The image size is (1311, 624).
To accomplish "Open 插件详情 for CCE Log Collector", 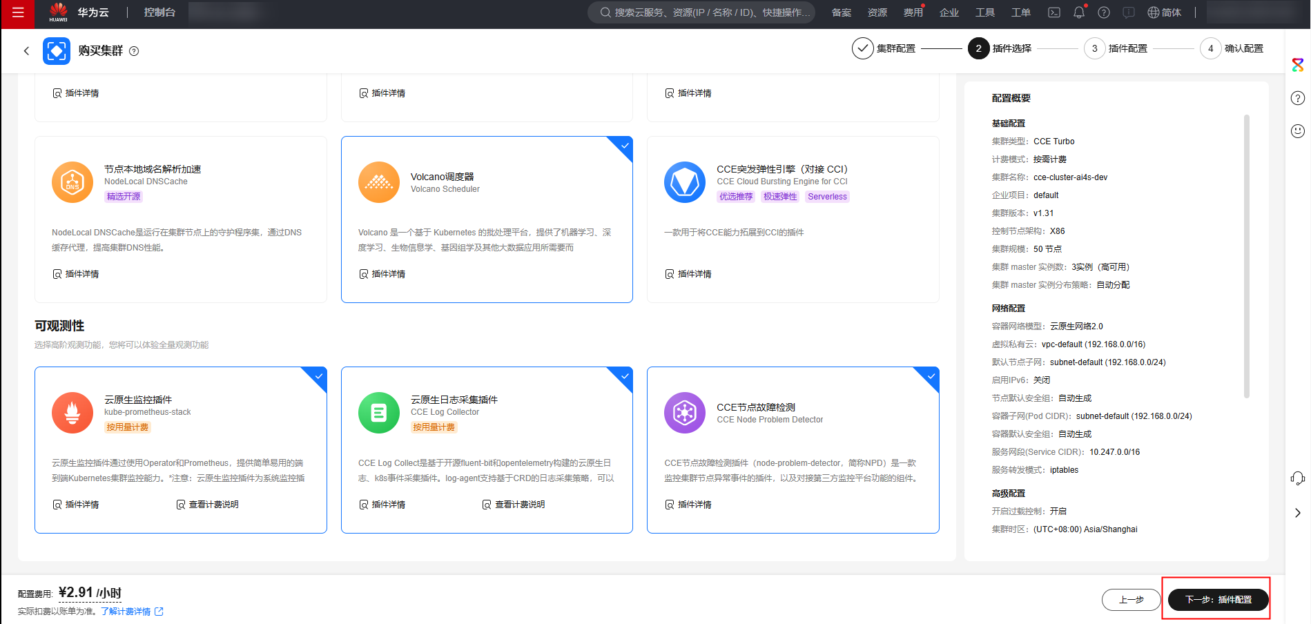I will [x=382, y=505].
